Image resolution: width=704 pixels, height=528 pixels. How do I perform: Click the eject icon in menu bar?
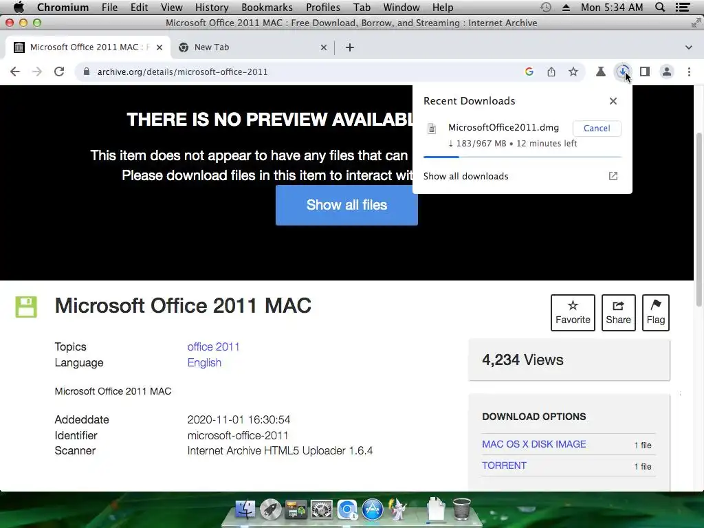click(x=566, y=7)
